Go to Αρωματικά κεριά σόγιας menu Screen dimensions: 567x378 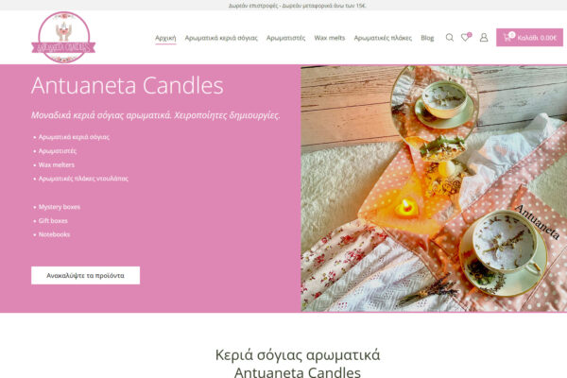tap(221, 38)
